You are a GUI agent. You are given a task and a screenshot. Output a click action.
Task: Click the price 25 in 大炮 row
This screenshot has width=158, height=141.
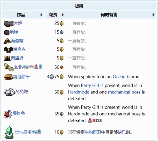pyautogui.click(x=57, y=23)
